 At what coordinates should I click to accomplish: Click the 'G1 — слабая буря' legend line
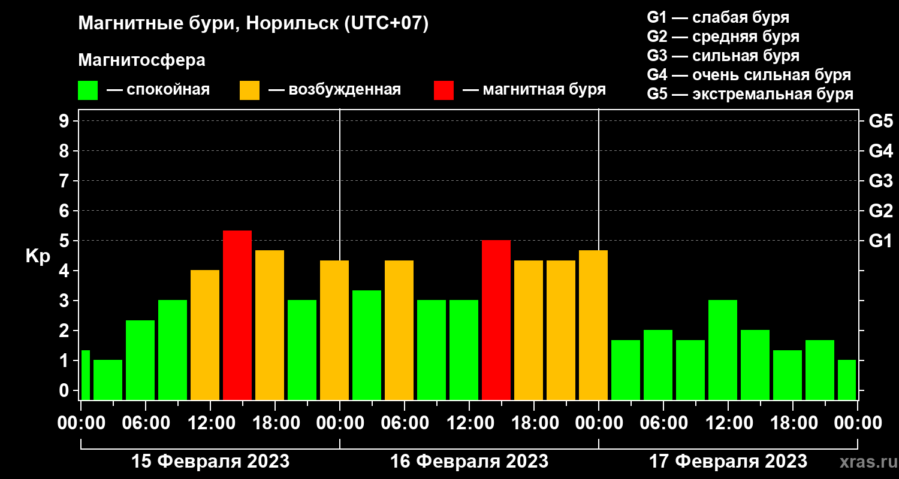coord(718,17)
